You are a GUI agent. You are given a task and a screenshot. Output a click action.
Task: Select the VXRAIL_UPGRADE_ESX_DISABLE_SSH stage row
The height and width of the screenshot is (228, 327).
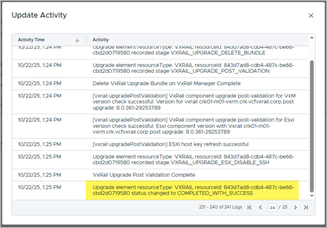click(x=193, y=160)
